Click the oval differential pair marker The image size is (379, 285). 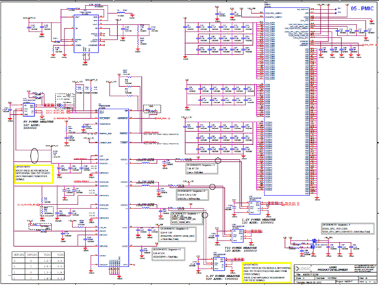tap(34, 156)
